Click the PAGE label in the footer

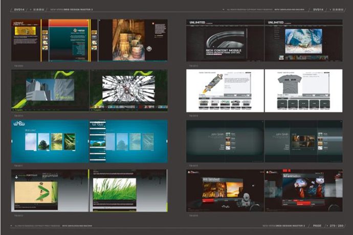click(x=317, y=226)
